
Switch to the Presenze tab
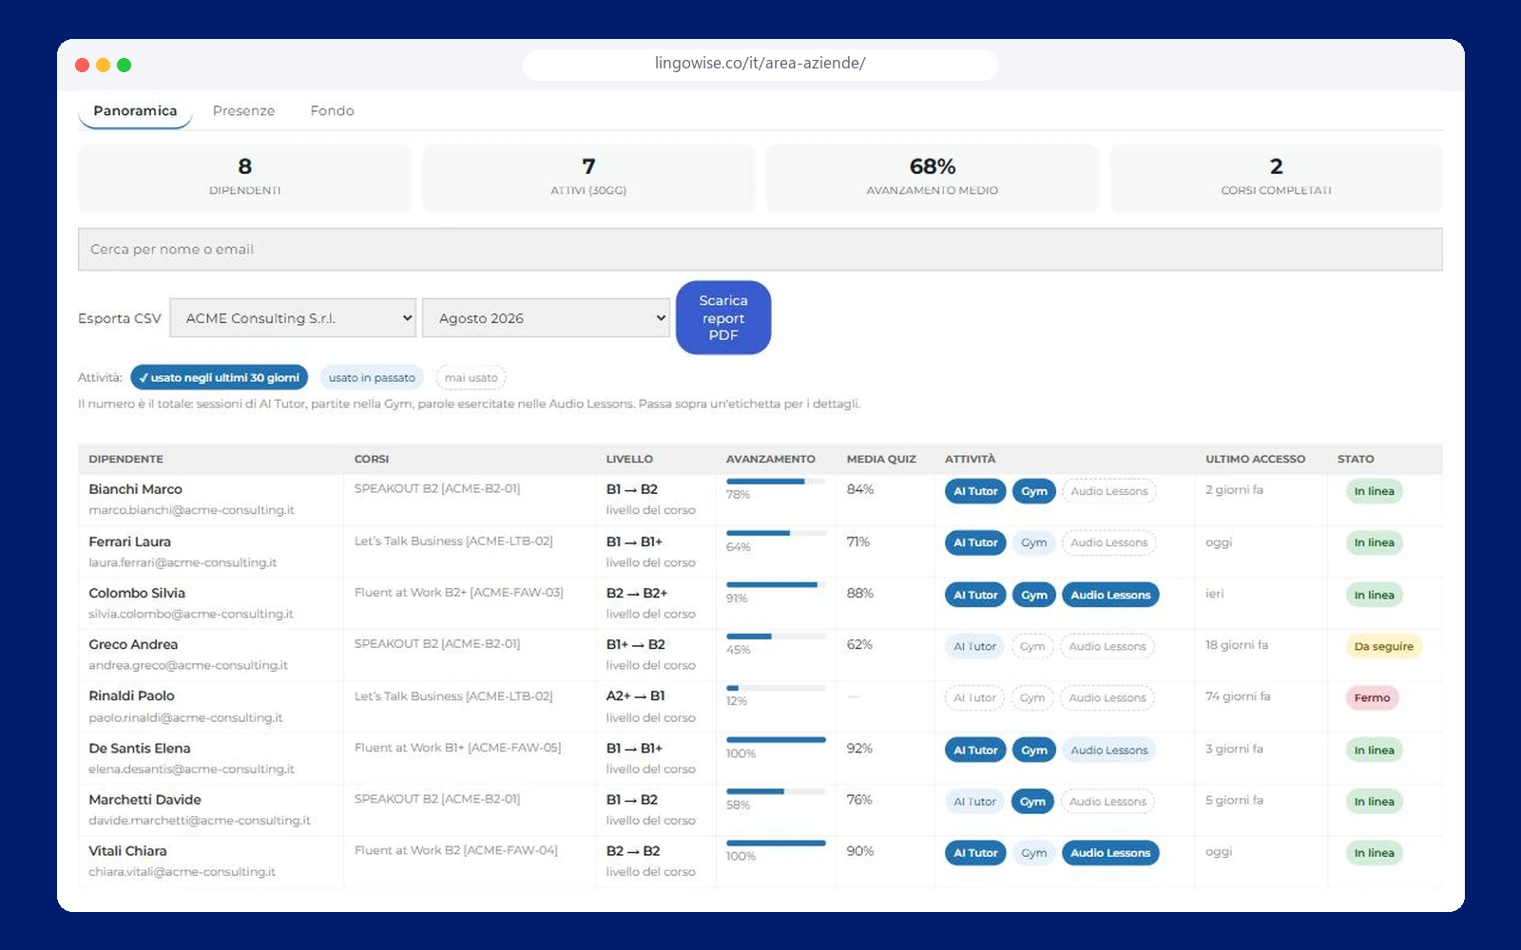coord(243,111)
